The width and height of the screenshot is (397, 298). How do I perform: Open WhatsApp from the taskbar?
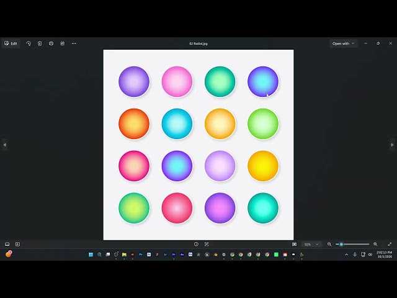coord(276,255)
